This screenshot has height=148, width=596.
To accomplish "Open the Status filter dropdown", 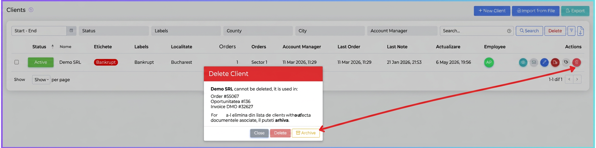I will click(114, 31).
